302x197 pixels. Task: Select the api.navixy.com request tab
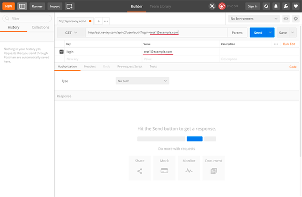(x=75, y=21)
